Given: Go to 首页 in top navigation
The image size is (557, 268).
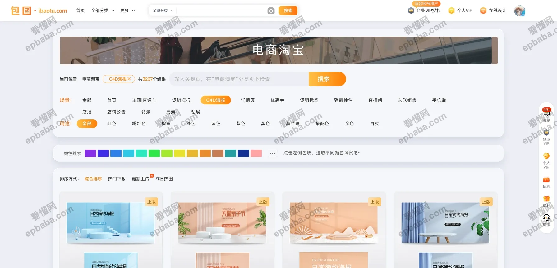Looking at the screenshot, I should 81,11.
